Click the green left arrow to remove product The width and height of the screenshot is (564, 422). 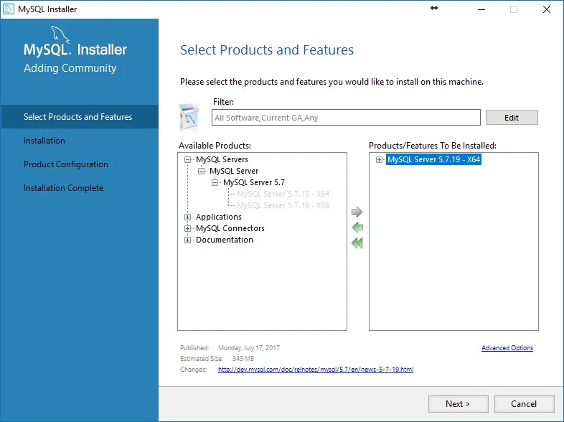(357, 228)
